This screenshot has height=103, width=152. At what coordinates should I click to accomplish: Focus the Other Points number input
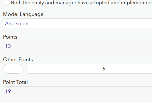pyautogui.click(x=90, y=69)
